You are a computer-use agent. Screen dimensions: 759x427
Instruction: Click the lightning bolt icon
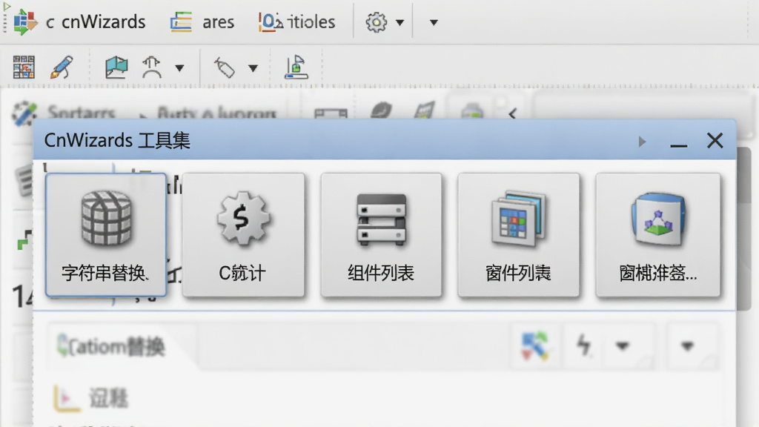(584, 345)
